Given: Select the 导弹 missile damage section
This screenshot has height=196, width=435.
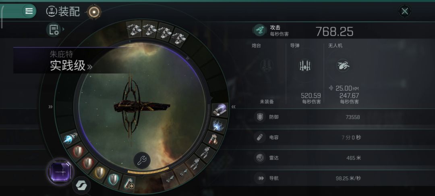Looking at the screenshot, I should pos(305,73).
